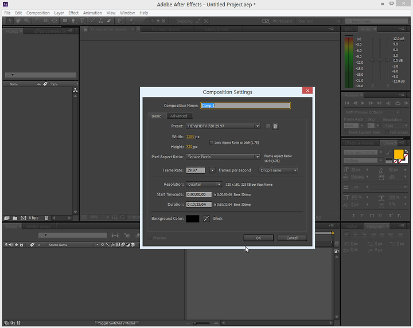413x328 pixels.
Task: Click OK in Composition Settings
Action: 258,238
